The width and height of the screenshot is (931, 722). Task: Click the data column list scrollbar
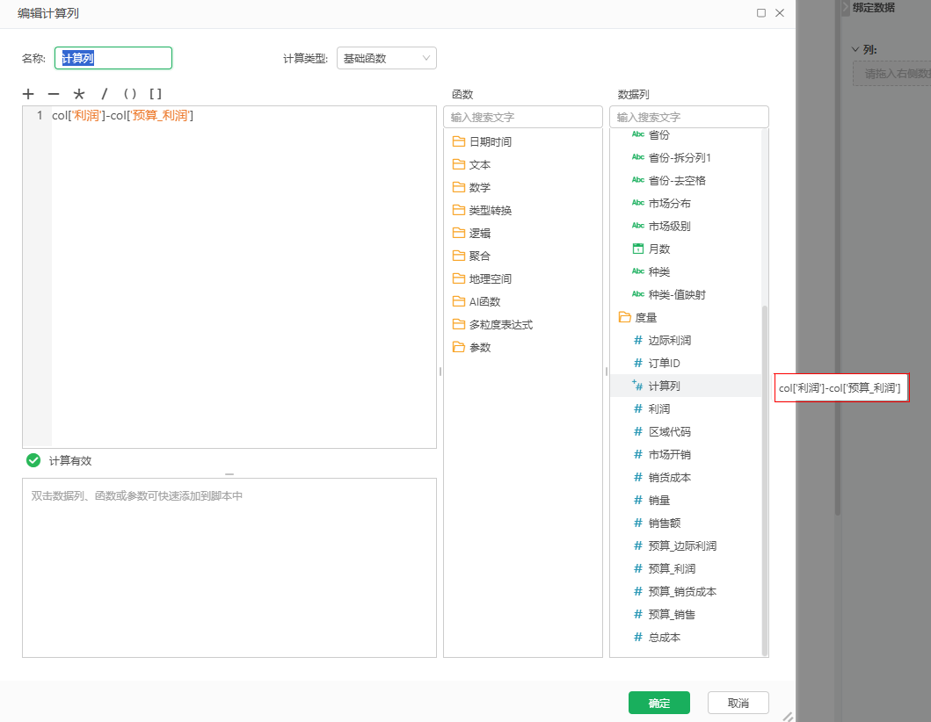tap(765, 480)
